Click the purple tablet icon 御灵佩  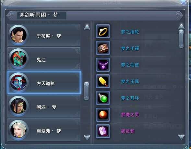103,131
